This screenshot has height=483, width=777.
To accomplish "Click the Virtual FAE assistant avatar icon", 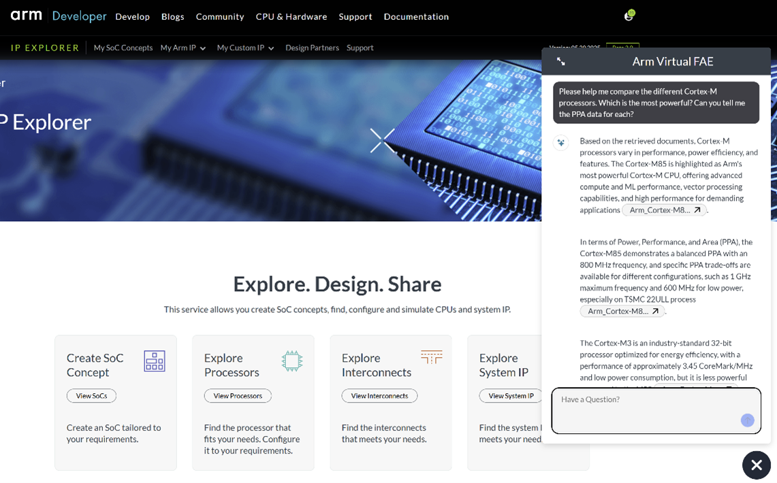I will 561,143.
